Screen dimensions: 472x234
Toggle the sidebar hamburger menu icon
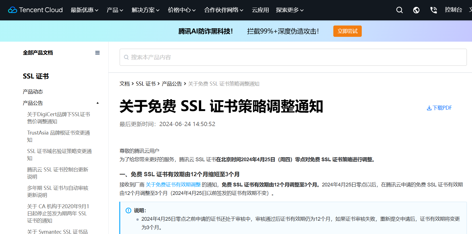point(97,53)
